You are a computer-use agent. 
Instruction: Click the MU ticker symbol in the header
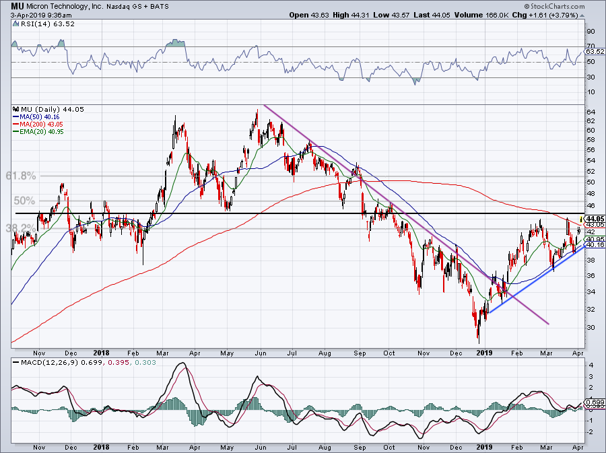[17, 6]
